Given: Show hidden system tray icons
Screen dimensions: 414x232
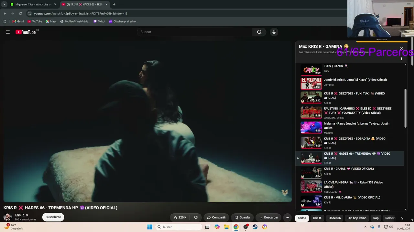Looking at the screenshot, I should tap(365, 227).
